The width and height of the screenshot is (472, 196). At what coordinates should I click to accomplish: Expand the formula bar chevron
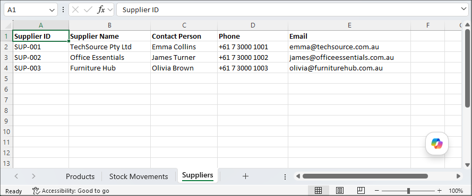(464, 10)
